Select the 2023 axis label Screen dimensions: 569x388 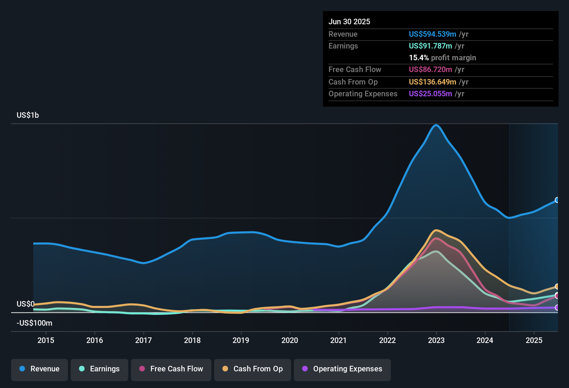(x=437, y=340)
